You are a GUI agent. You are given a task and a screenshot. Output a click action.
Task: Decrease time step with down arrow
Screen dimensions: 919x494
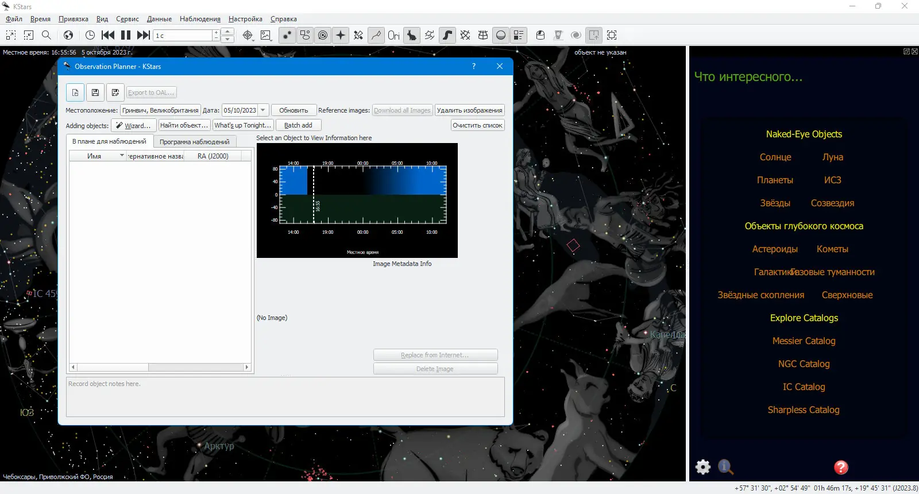coord(227,39)
